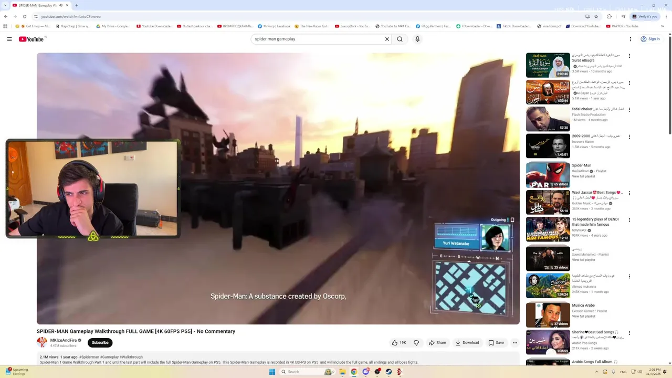
Task: Open Steam from the taskbar
Action: (388, 372)
